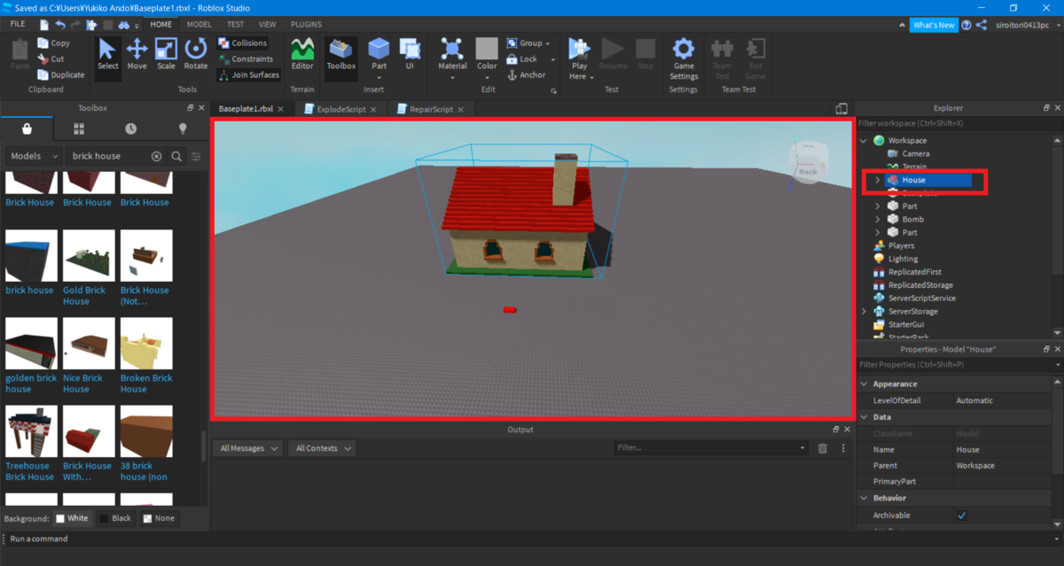Click Play Here button
This screenshot has height=566, width=1064.
pos(579,58)
